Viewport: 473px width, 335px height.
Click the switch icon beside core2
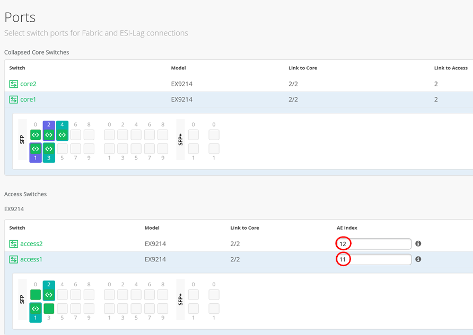point(14,84)
